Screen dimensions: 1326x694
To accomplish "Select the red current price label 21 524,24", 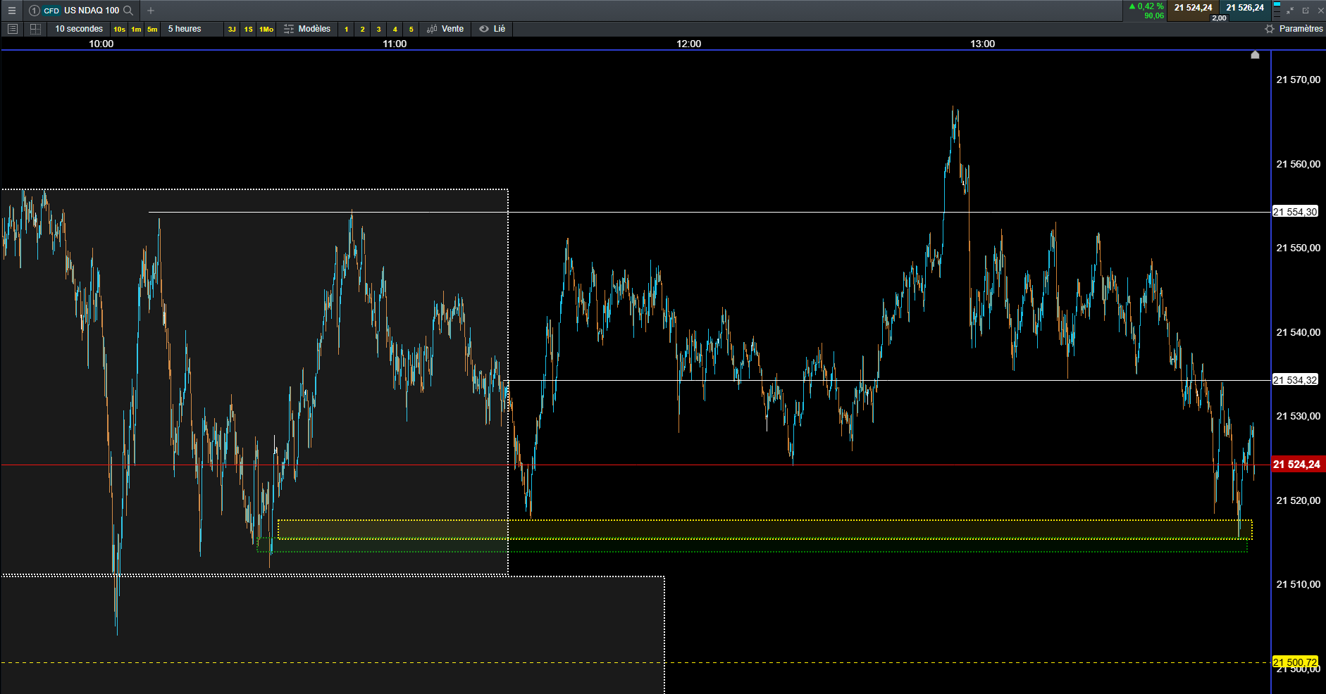I will click(x=1298, y=465).
